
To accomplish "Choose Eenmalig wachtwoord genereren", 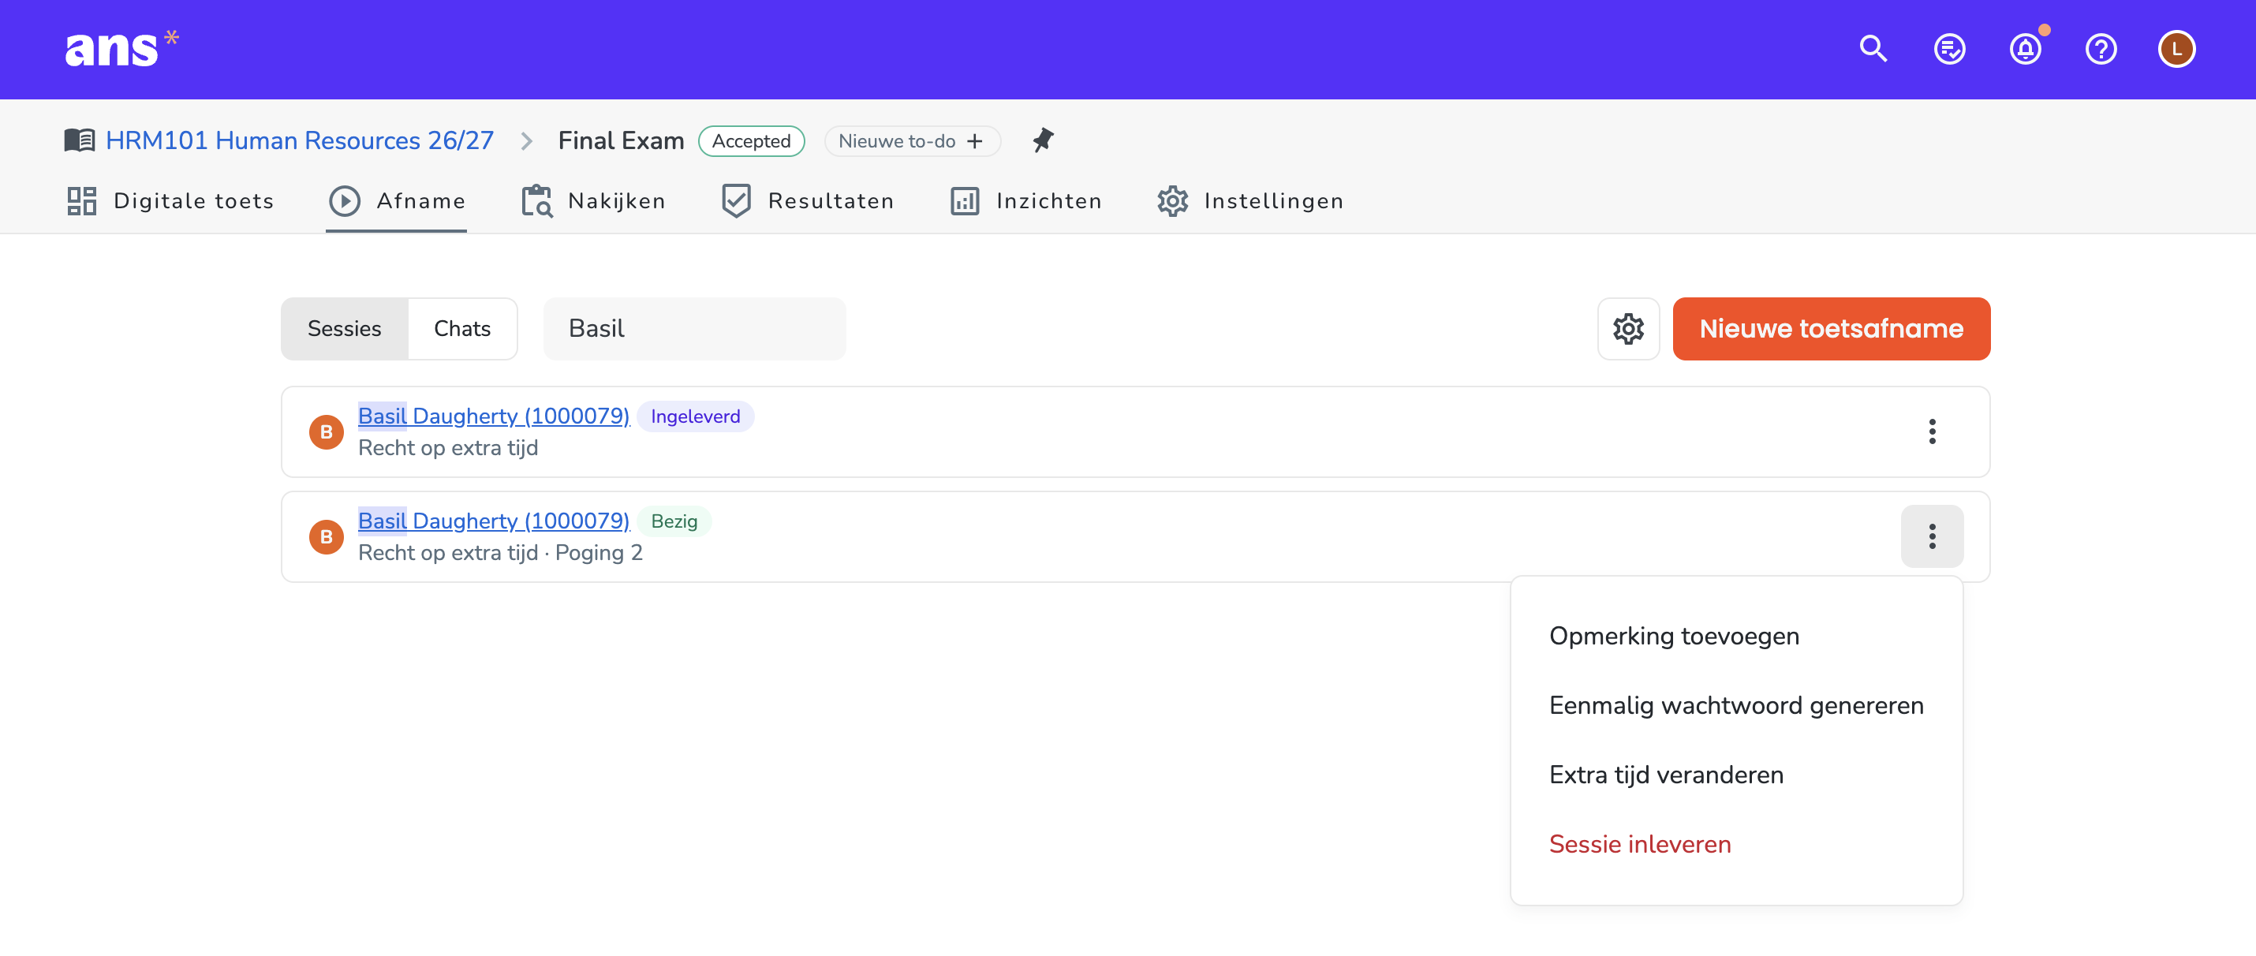I will click(1736, 706).
